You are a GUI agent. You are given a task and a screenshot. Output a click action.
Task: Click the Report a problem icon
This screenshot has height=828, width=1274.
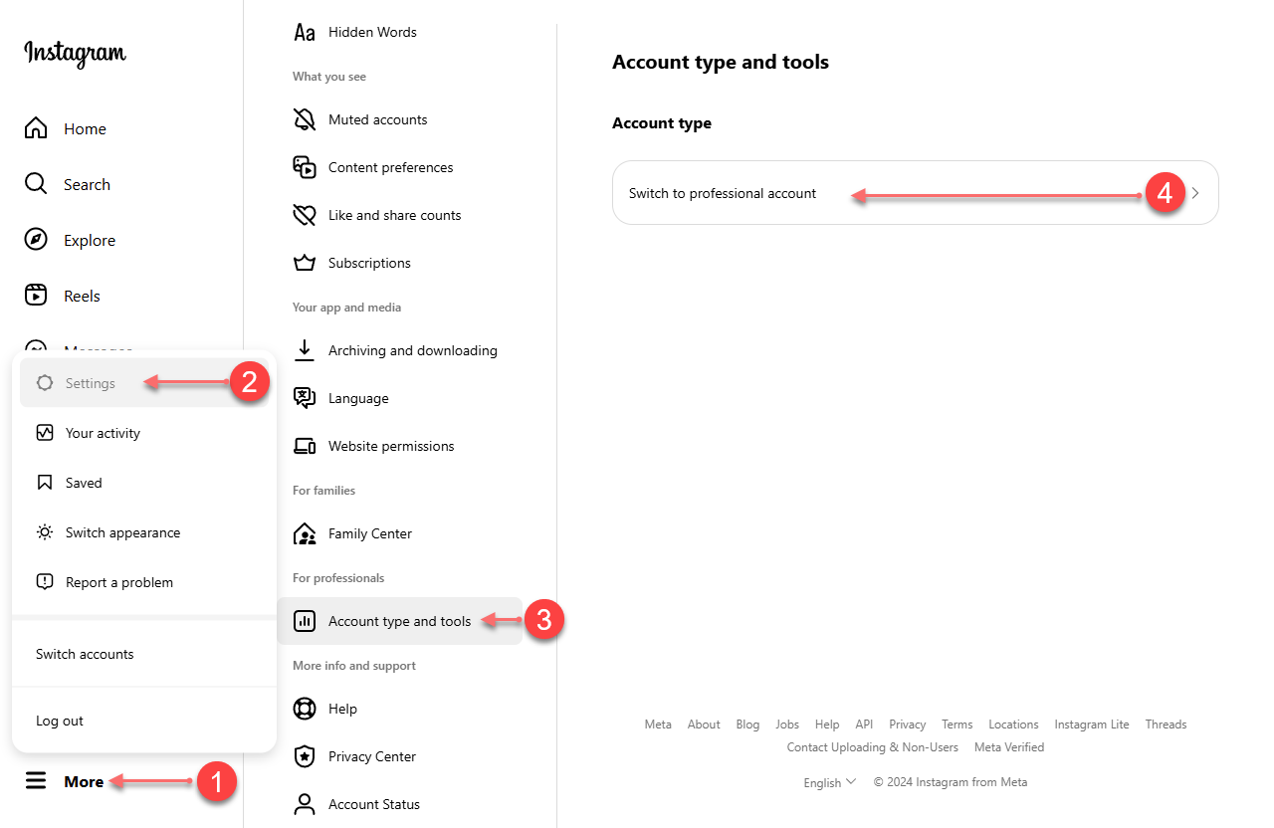[x=45, y=582]
